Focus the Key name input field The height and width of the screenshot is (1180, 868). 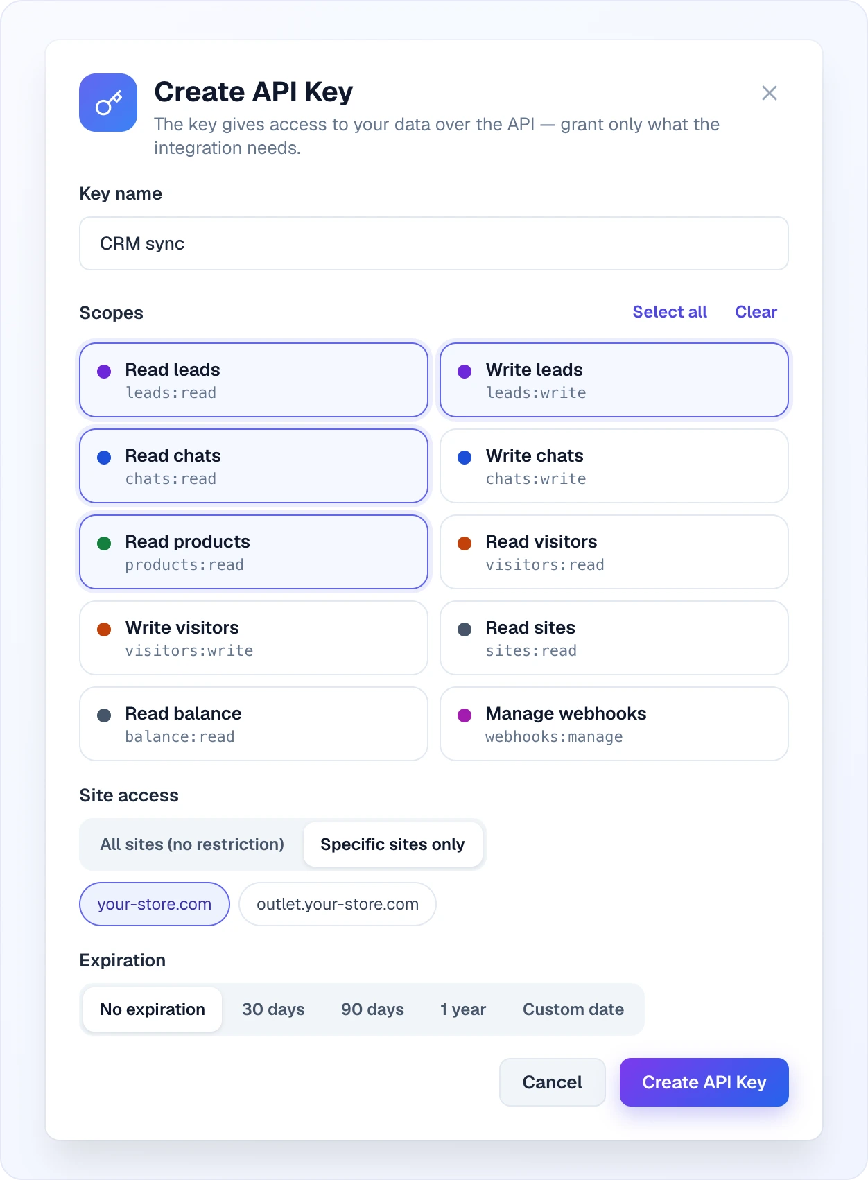434,243
